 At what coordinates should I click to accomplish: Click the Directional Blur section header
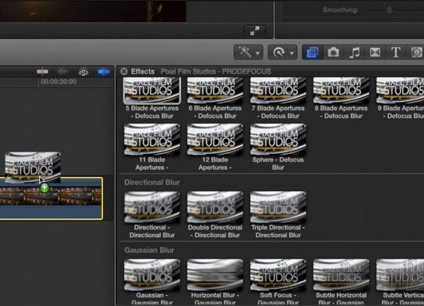(x=152, y=183)
